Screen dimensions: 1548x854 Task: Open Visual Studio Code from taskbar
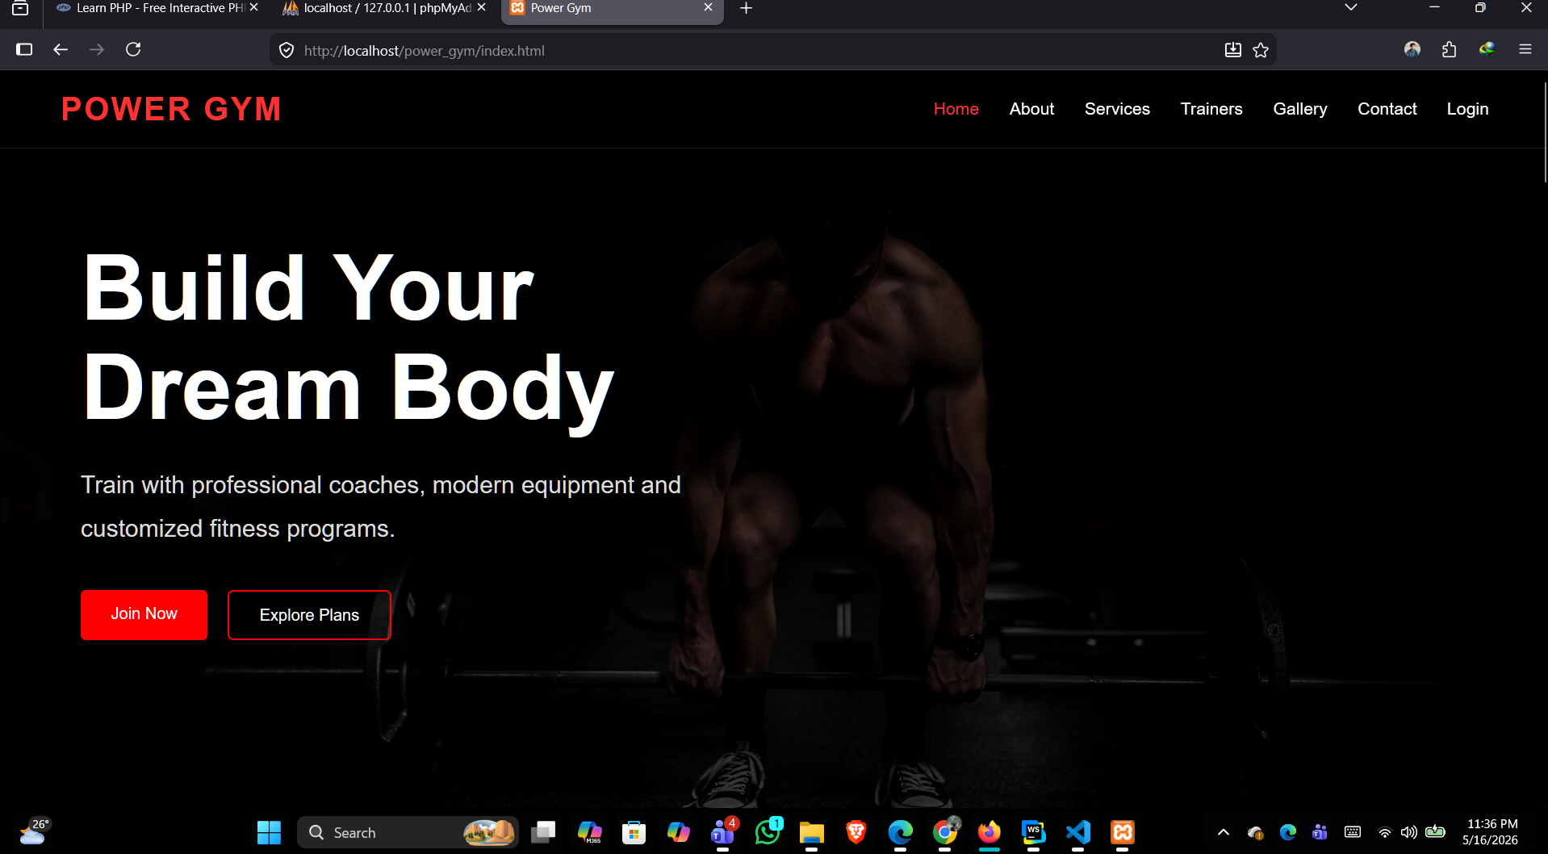(1078, 832)
